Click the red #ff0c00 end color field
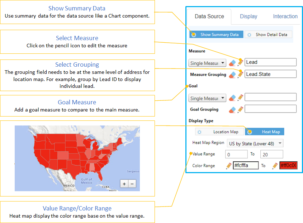The height and width of the screenshot is (223, 303). pyautogui.click(x=288, y=166)
